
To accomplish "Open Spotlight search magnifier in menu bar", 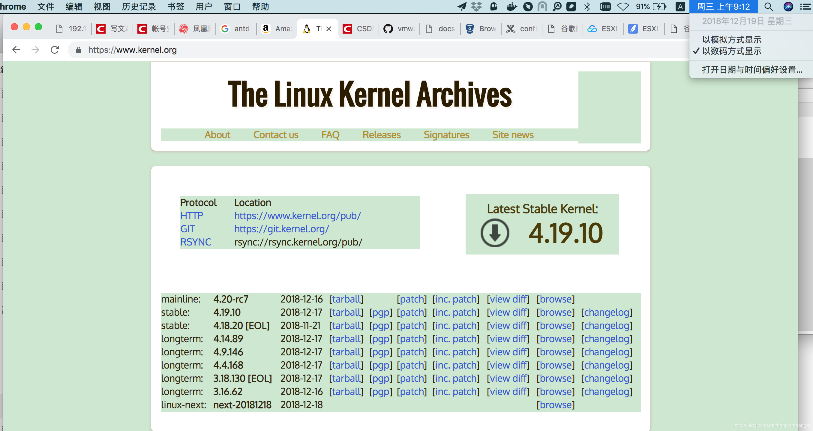I will click(x=769, y=7).
